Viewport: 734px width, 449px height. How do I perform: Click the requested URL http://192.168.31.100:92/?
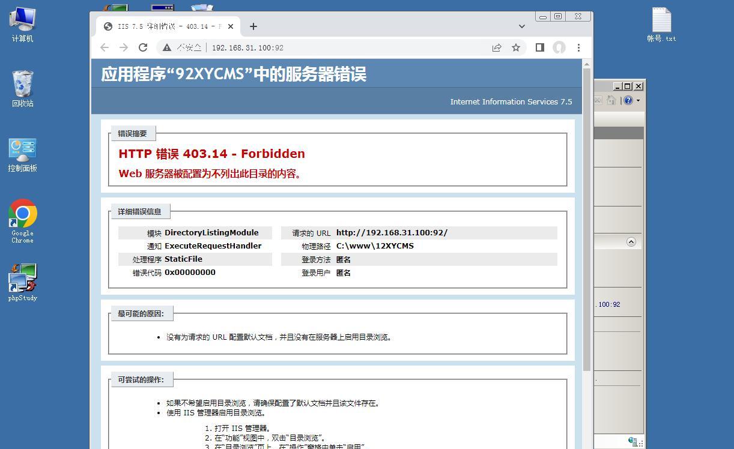(x=392, y=233)
